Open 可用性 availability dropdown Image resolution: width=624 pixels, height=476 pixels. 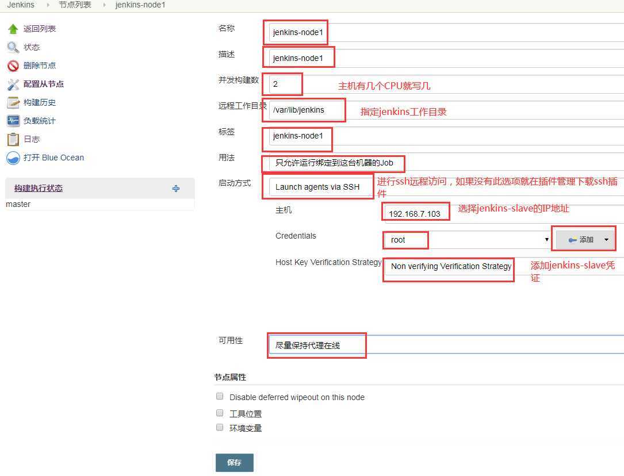pos(446,345)
